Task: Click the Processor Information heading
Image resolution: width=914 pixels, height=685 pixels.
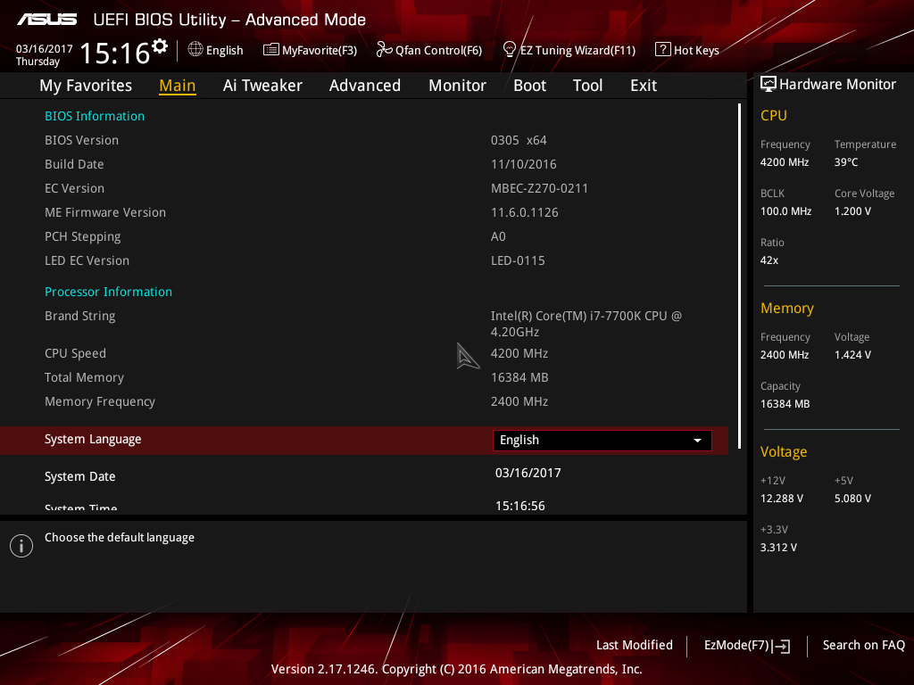Action: pyautogui.click(x=108, y=292)
